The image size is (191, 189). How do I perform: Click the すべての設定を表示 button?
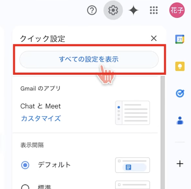(x=89, y=59)
